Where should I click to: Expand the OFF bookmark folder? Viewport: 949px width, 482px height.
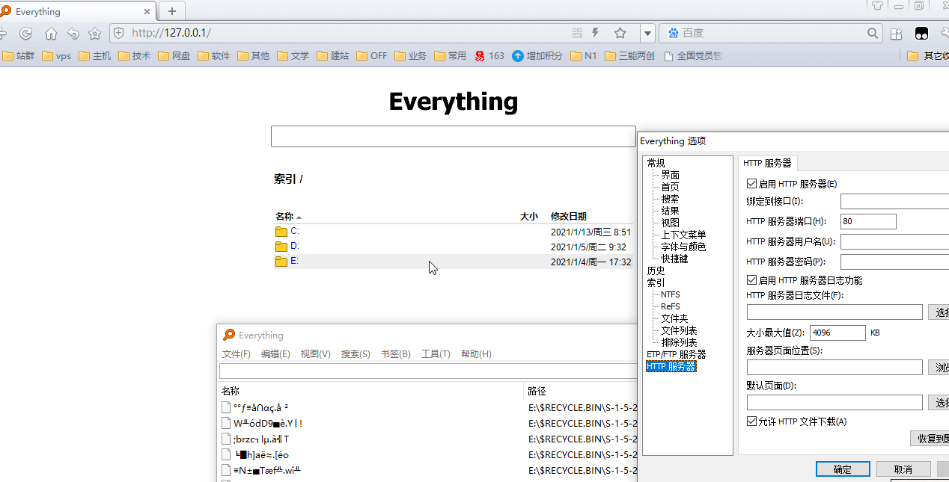click(x=372, y=55)
